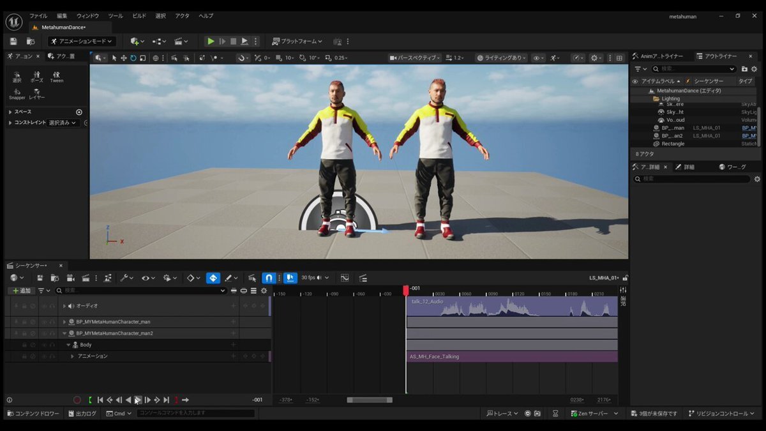Toggle sequencer magnet snapping
The height and width of the screenshot is (431, 766).
269,278
